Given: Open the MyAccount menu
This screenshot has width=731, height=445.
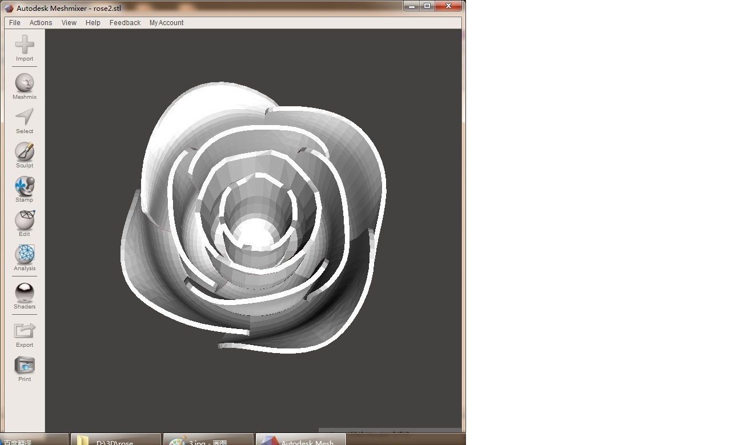Looking at the screenshot, I should [167, 23].
